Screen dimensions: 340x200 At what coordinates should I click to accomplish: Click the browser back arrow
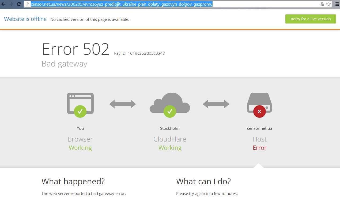pyautogui.click(x=3, y=4)
